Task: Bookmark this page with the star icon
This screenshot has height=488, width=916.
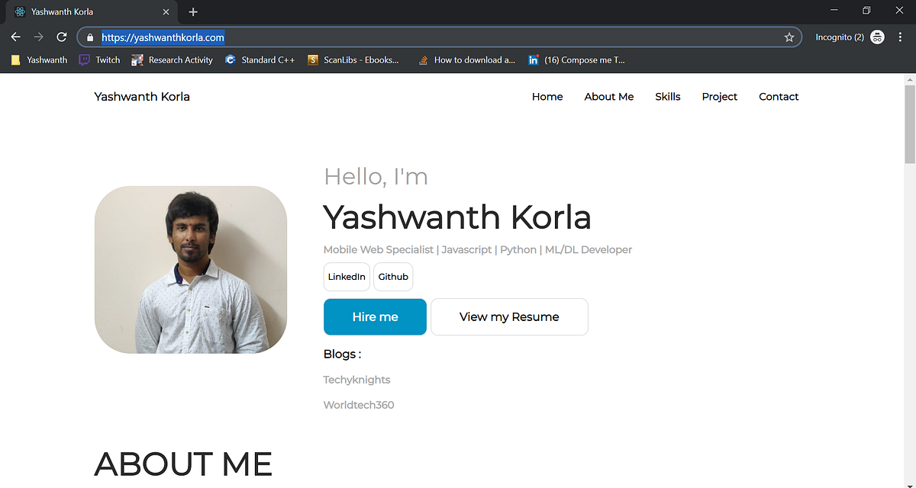Action: click(x=789, y=37)
